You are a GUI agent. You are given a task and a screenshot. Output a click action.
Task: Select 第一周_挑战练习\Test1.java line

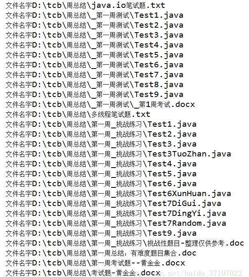point(101,124)
